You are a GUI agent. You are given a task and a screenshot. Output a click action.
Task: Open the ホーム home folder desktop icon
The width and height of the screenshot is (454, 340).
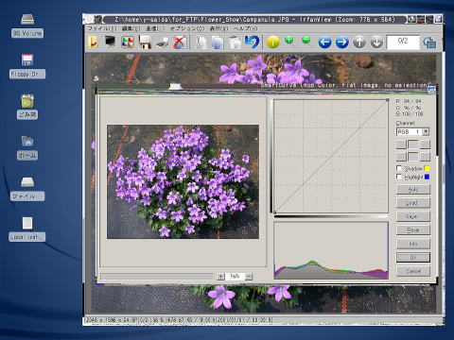coord(27,147)
